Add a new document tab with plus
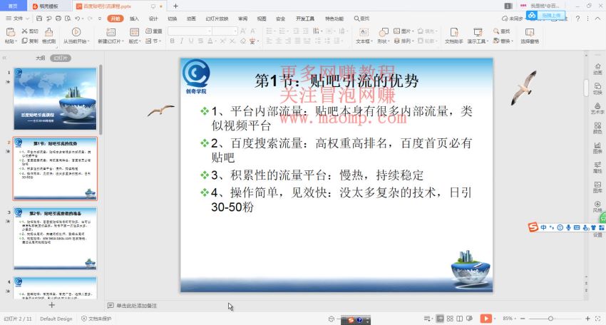Screen dimensions: 606x325 (175, 6)
